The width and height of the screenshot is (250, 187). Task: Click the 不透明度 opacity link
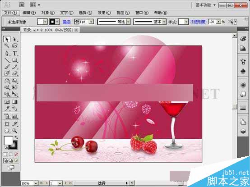pyautogui.click(x=199, y=22)
